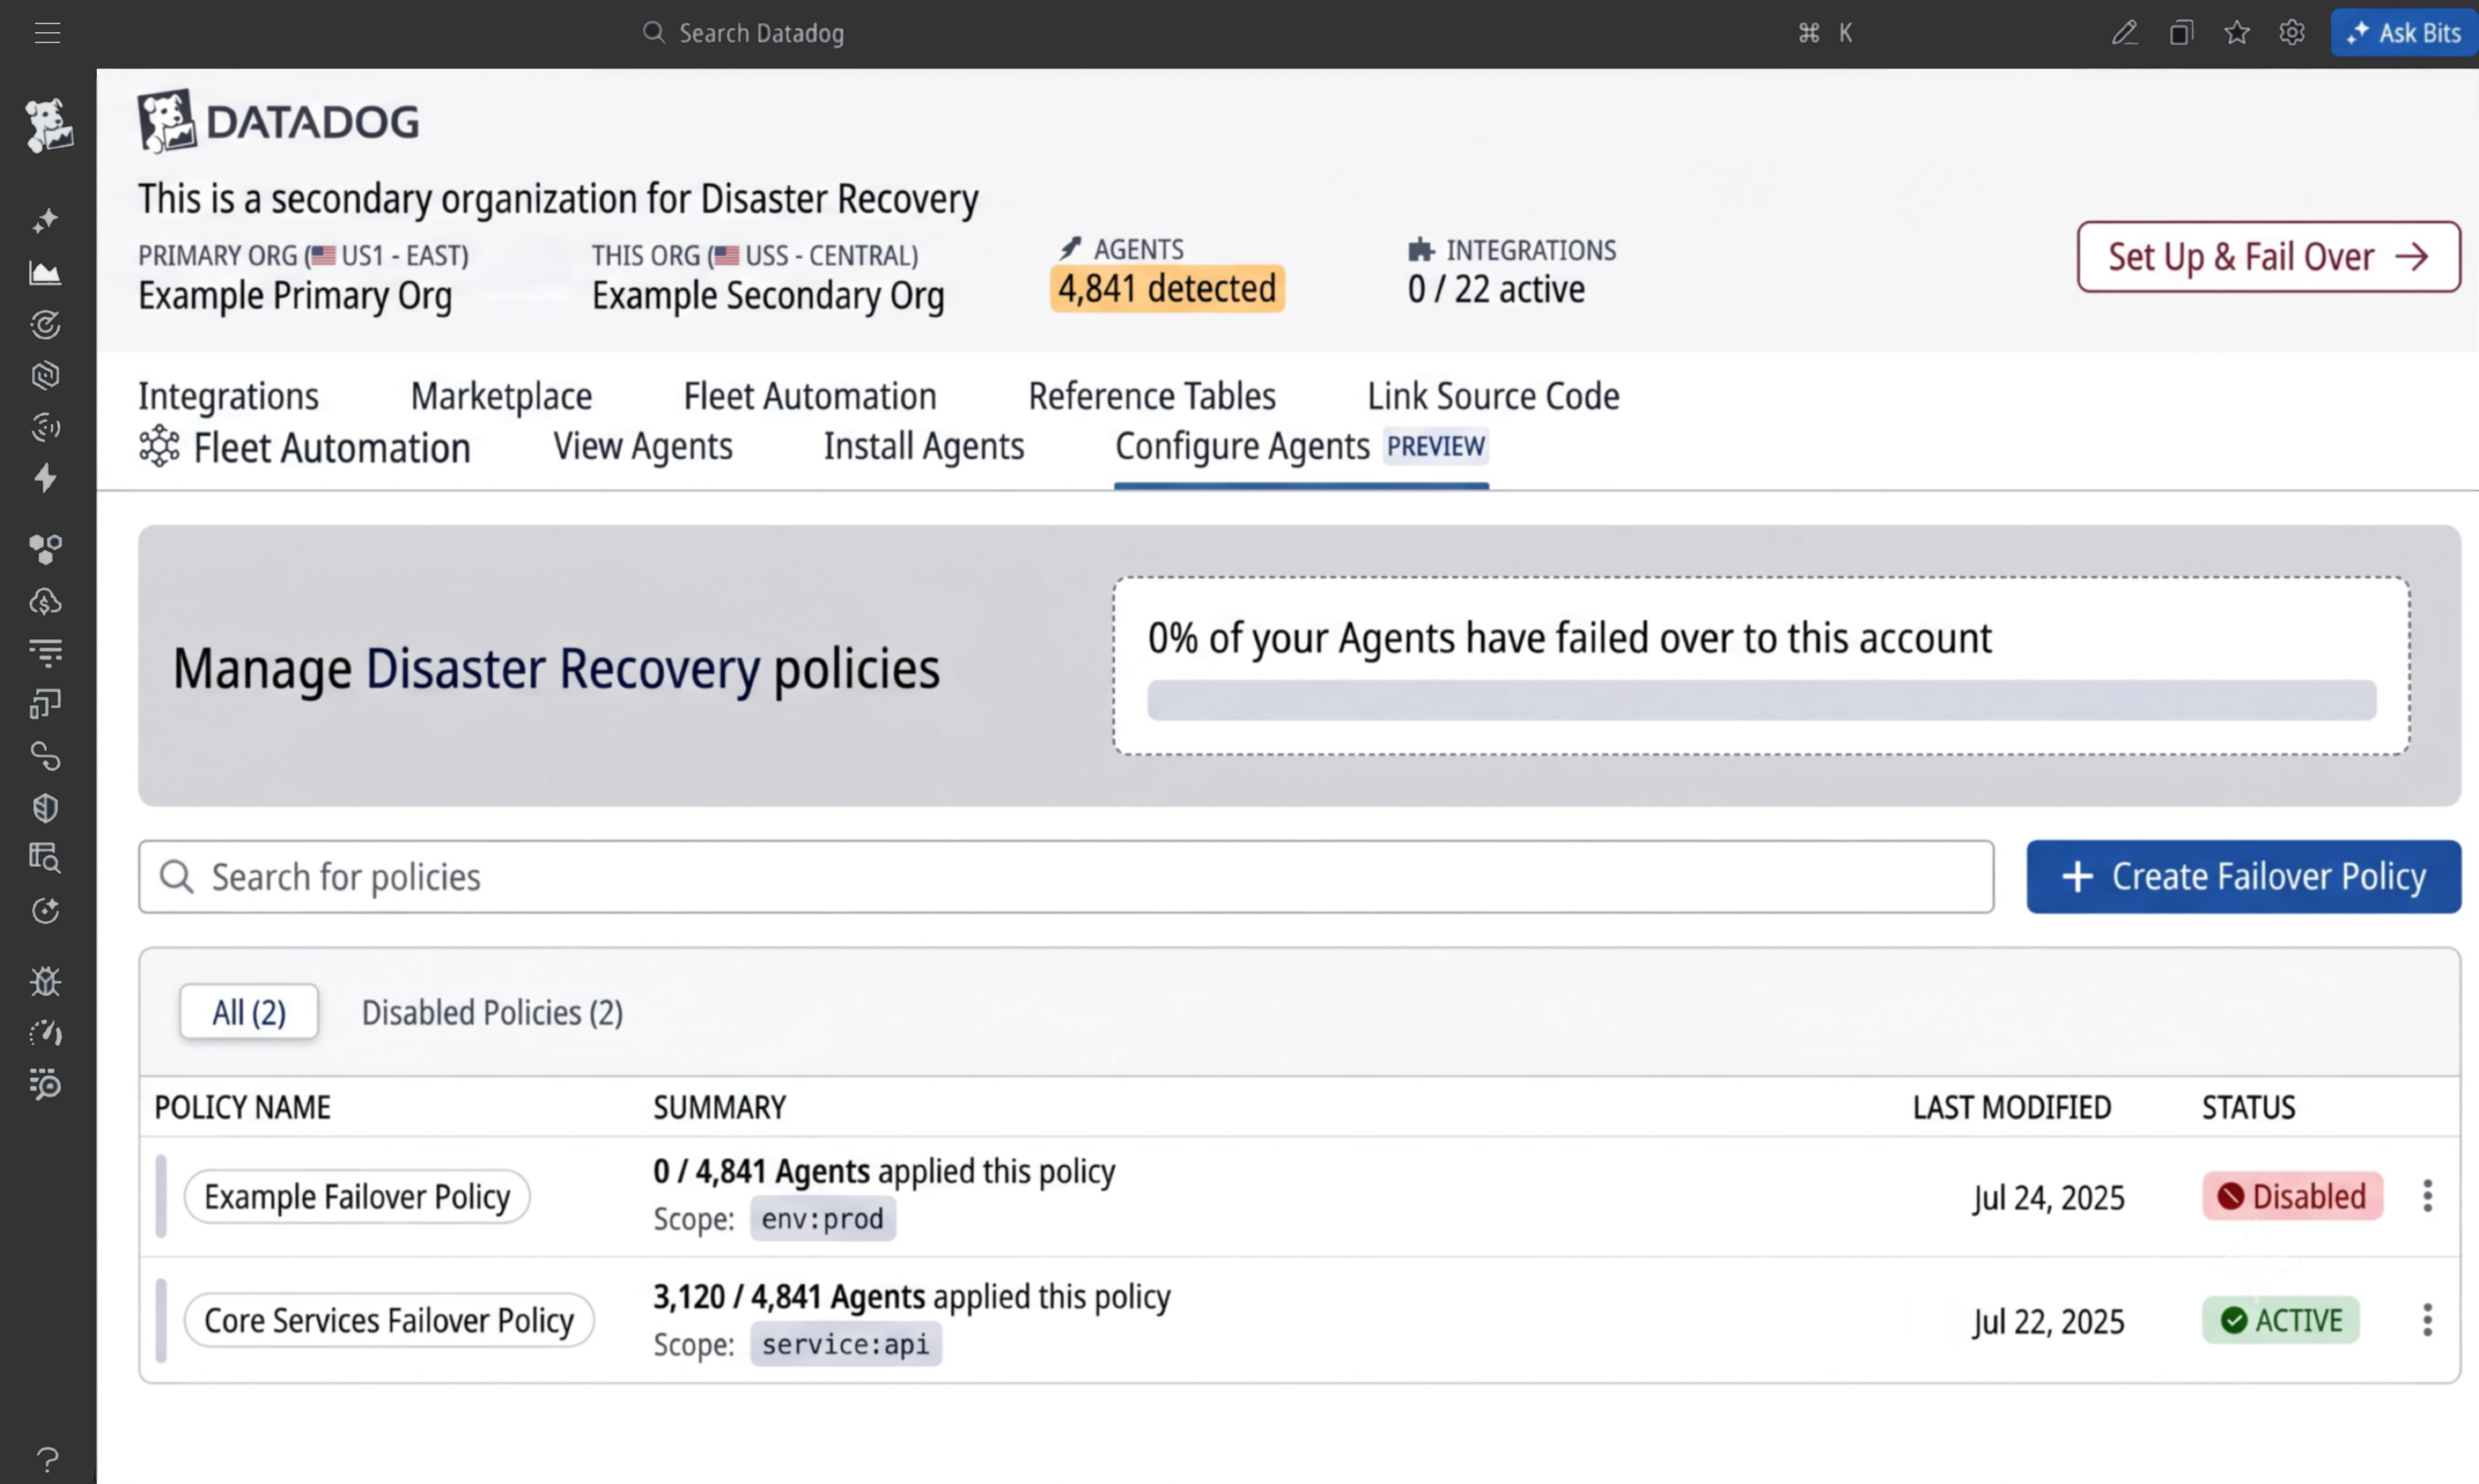Open help via the question mark icon

point(47,1459)
